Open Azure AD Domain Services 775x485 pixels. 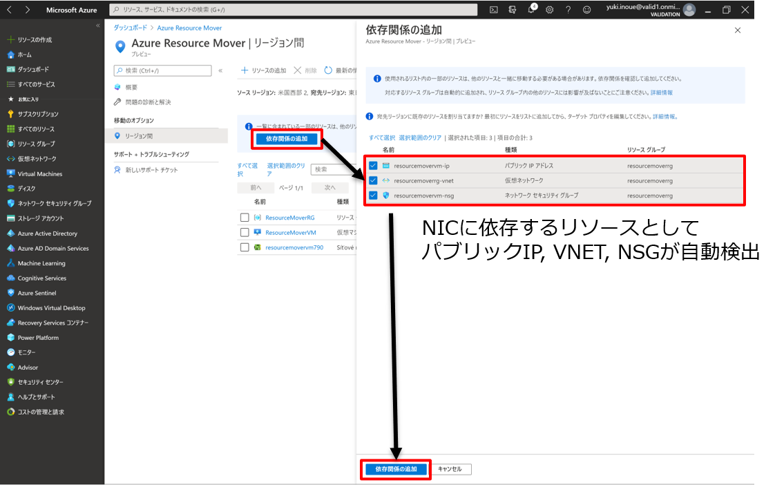tap(48, 248)
